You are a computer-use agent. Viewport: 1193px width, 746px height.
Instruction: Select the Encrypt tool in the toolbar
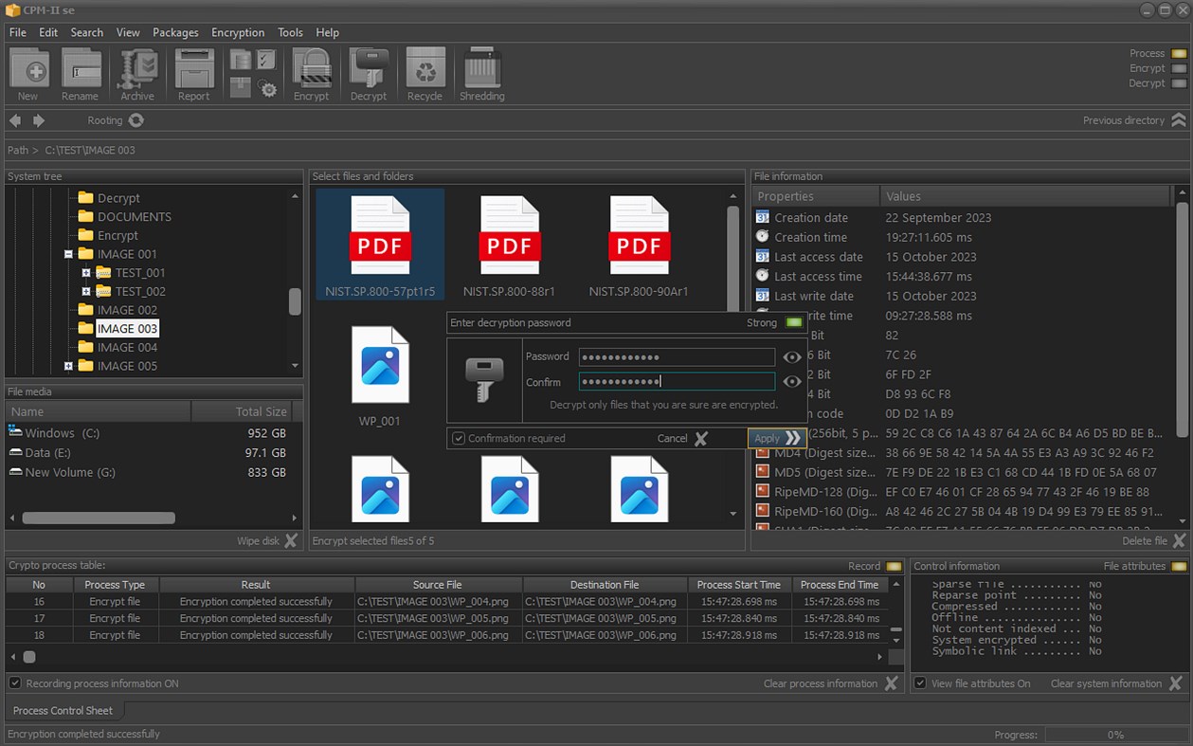(x=312, y=71)
